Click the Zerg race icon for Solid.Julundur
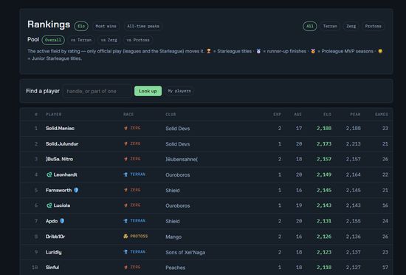The width and height of the screenshot is (406, 275). [125, 144]
